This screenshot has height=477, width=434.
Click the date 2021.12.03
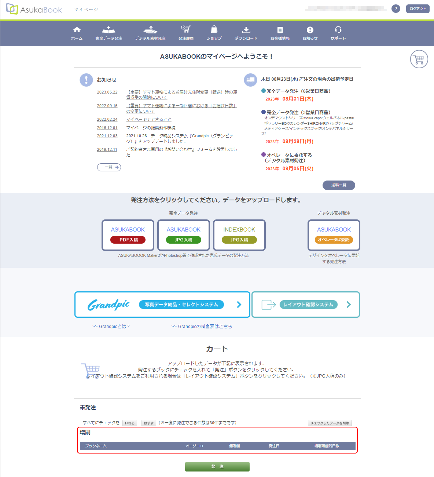click(107, 136)
